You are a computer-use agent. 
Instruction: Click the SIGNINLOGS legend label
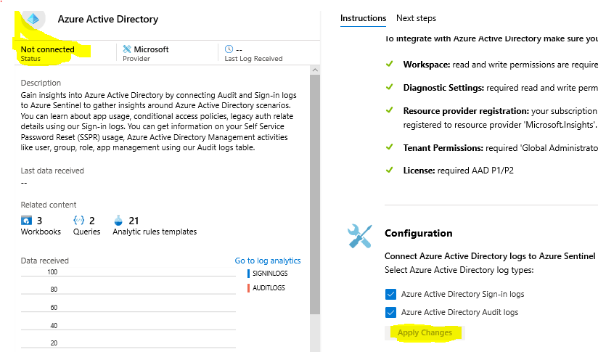270,274
